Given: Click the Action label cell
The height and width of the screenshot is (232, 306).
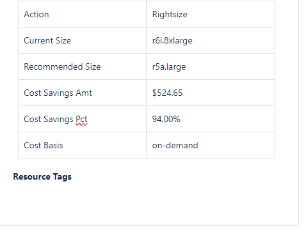Looking at the screenshot, I should click(82, 14).
